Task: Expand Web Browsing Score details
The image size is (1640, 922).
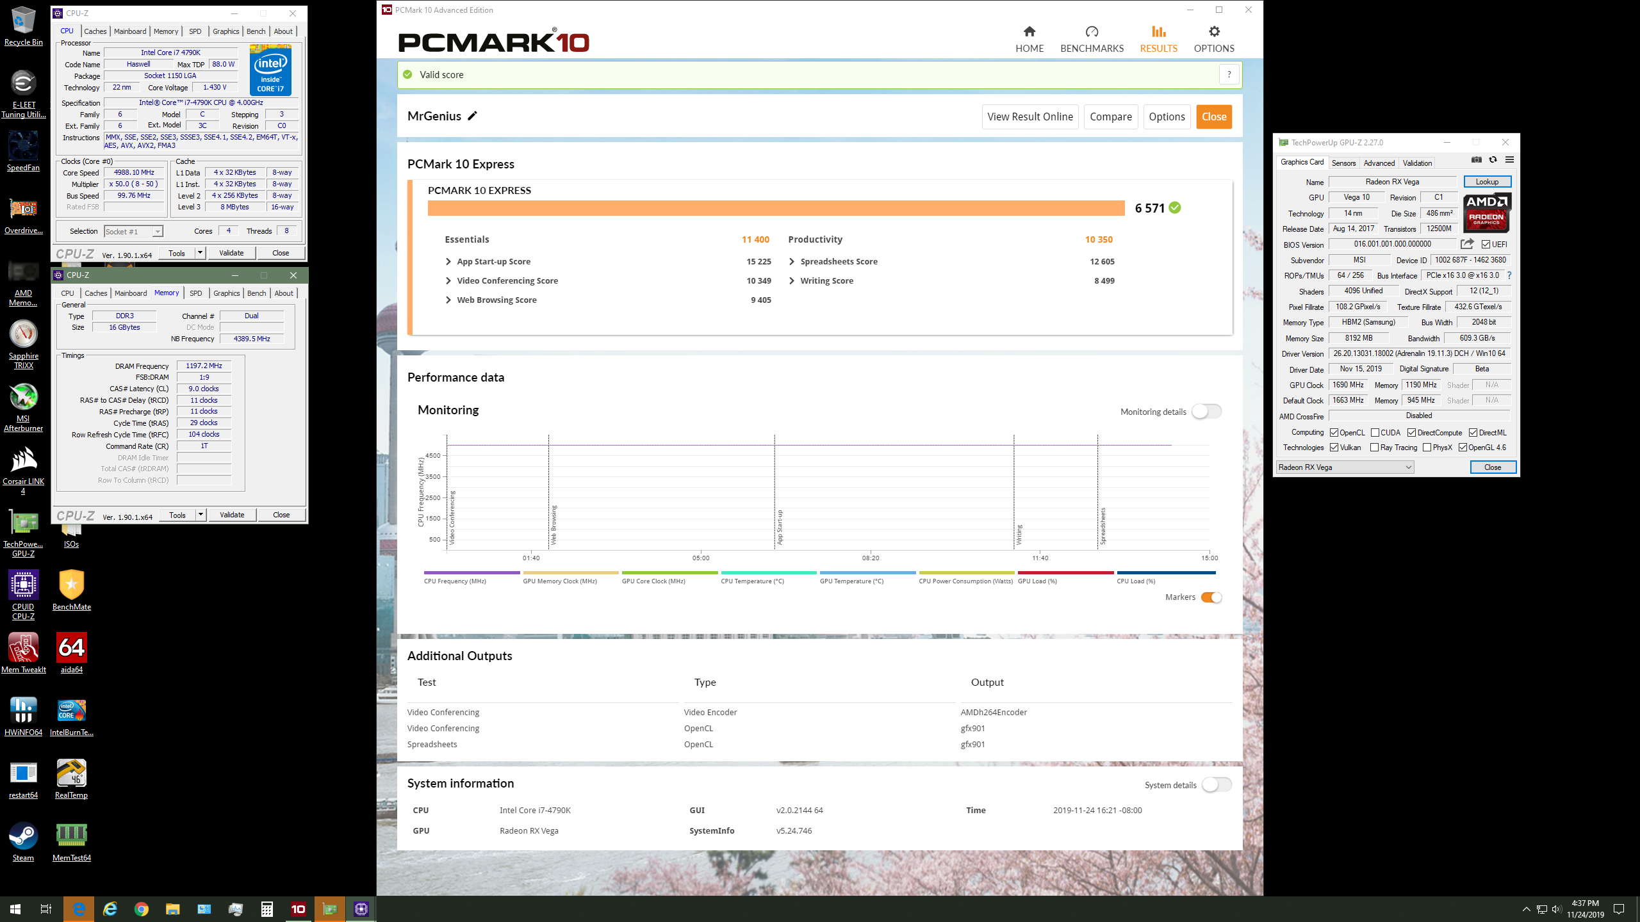Action: [448, 300]
